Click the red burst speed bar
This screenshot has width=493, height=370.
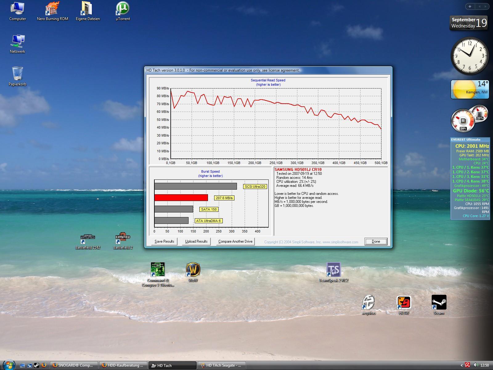(181, 198)
